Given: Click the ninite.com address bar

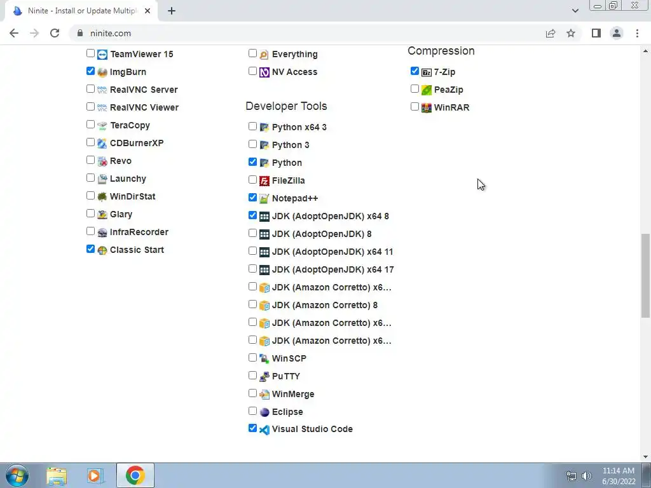Looking at the screenshot, I should pos(307,33).
